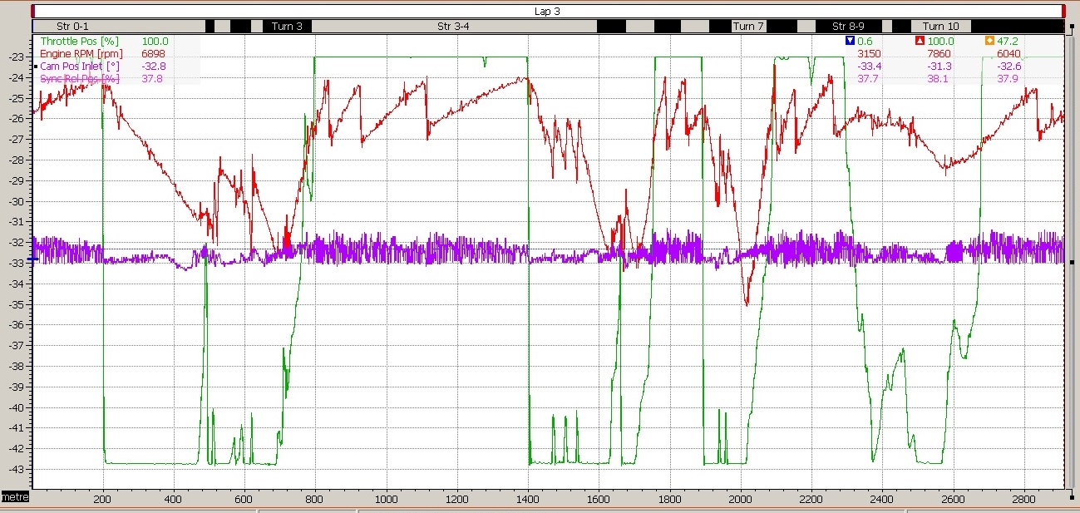Click the average sync value 37.9
The image size is (1080, 513).
[1009, 79]
